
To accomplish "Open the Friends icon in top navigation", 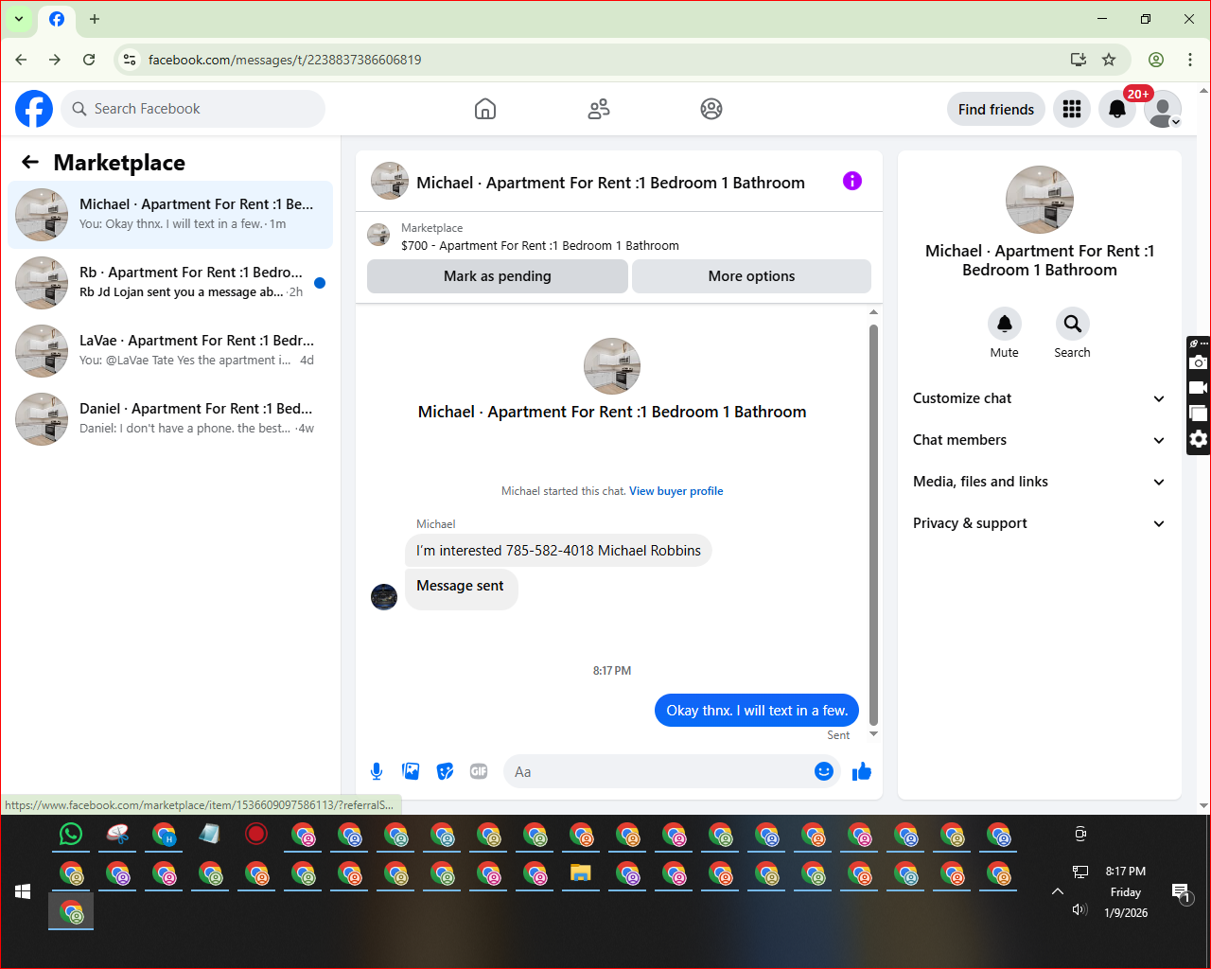I will tap(599, 109).
